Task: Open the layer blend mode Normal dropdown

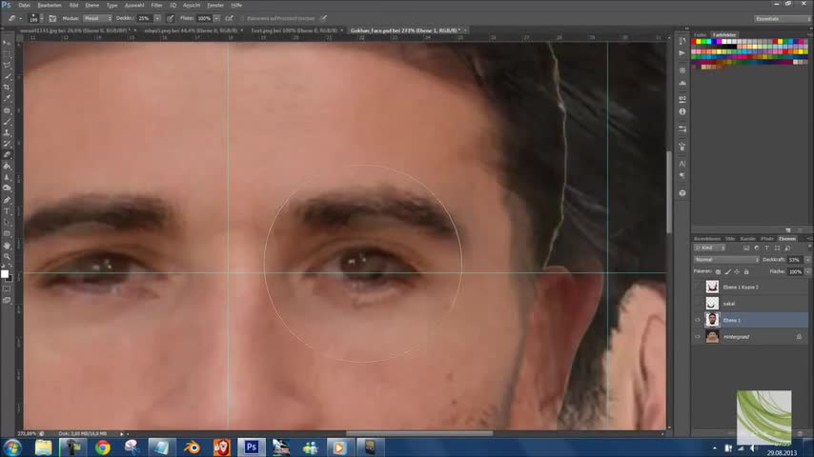Action: click(726, 259)
